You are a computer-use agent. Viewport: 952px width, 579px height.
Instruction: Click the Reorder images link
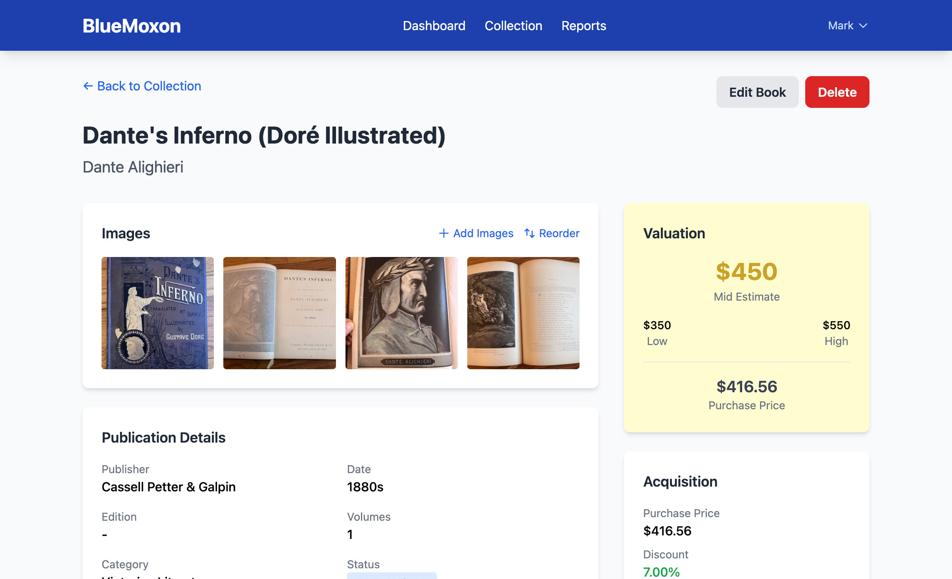click(559, 233)
